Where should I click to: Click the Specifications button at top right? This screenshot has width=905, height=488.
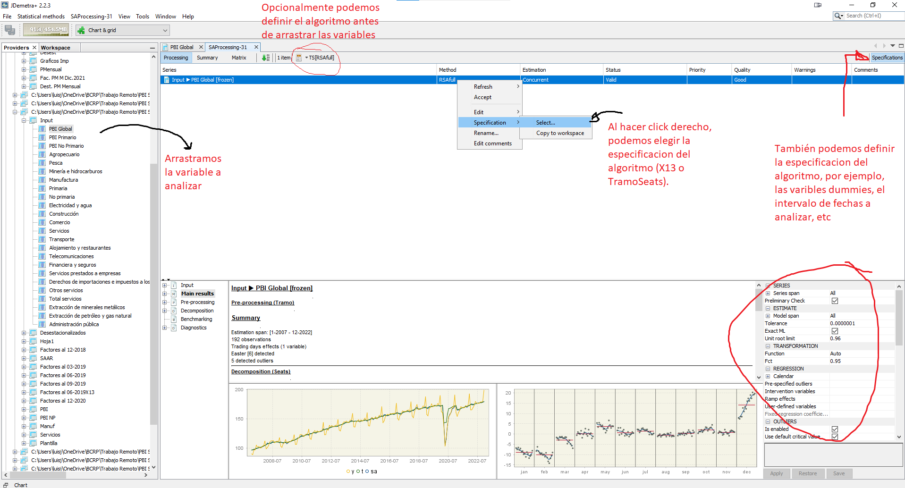(x=887, y=58)
